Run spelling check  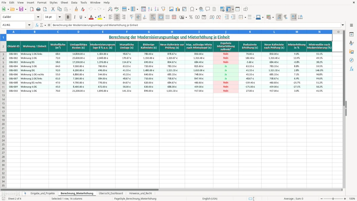click(x=117, y=9)
